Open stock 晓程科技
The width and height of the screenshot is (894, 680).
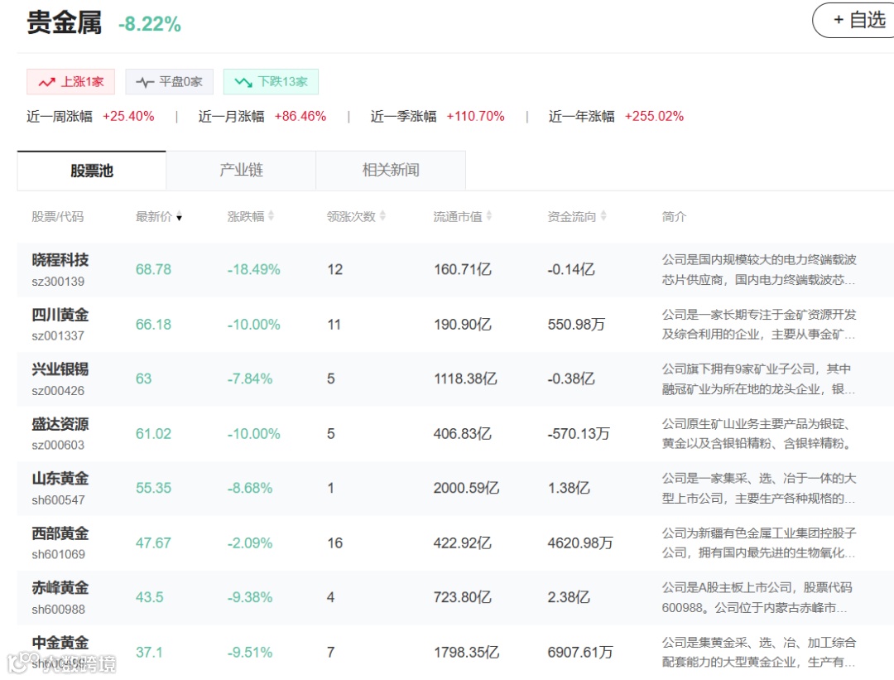[x=60, y=260]
